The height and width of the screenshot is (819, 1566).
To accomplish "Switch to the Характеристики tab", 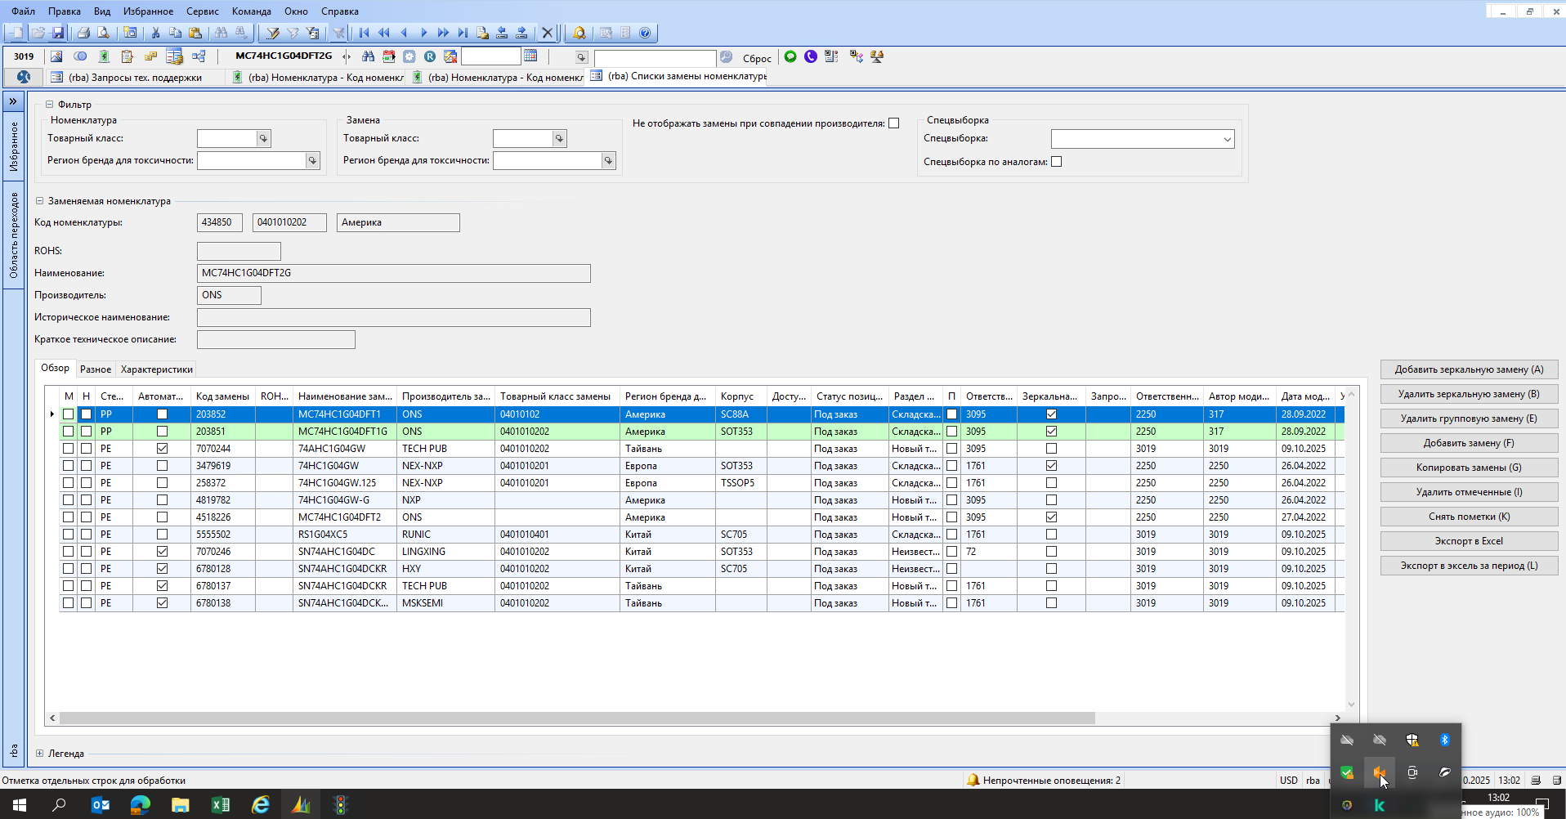I will pyautogui.click(x=156, y=369).
